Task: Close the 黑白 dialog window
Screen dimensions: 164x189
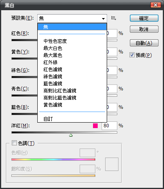Action: [x=155, y=5]
